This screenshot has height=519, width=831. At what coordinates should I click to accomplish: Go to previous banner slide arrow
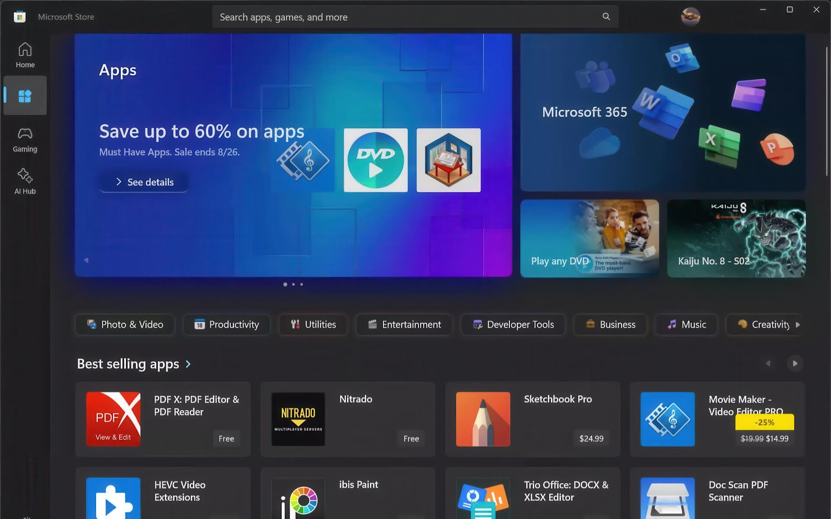click(x=86, y=260)
